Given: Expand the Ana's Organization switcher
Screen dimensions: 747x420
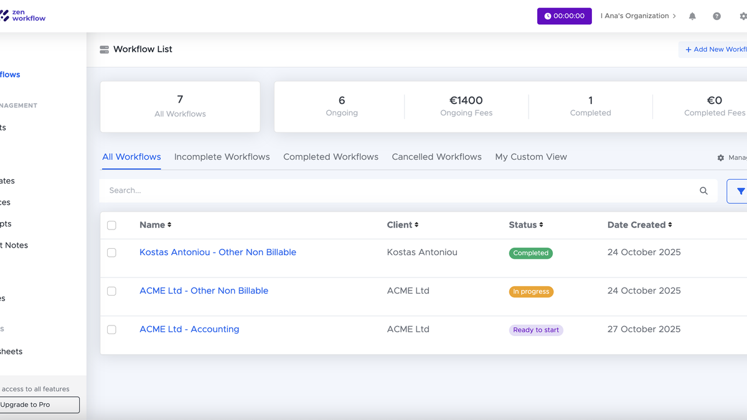Looking at the screenshot, I should pos(638,16).
